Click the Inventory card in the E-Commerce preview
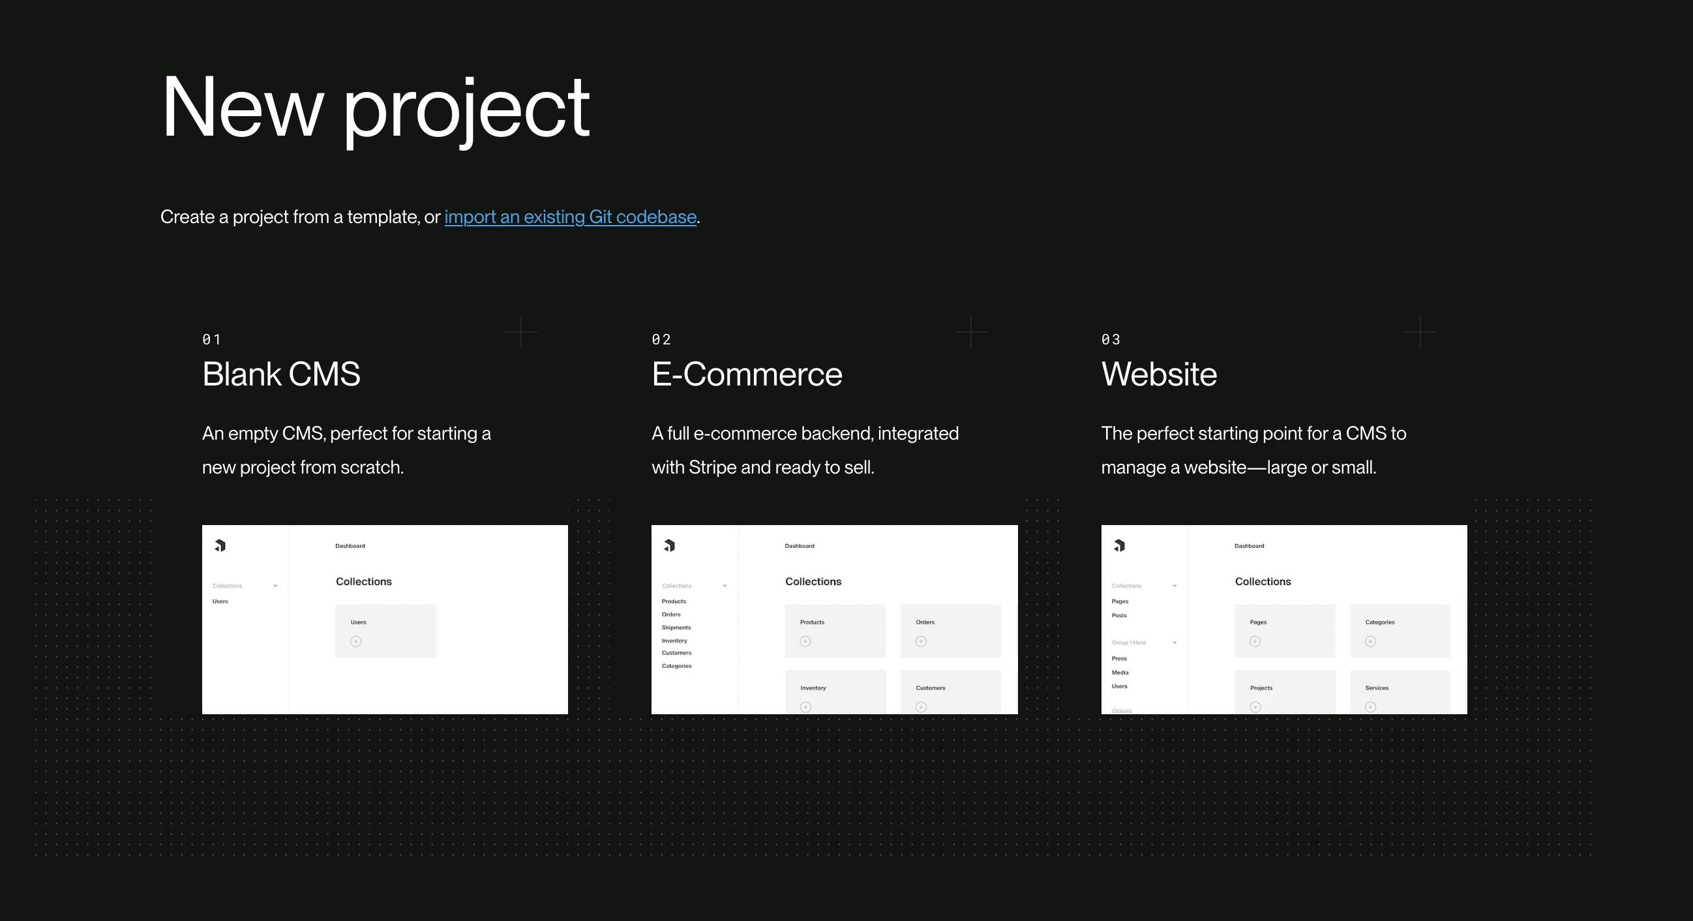The image size is (1693, 921). (x=835, y=691)
